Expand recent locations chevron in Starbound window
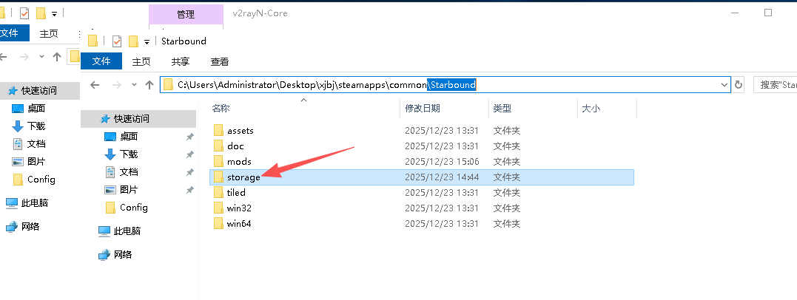Screen dimensions: 797x300 click(x=134, y=85)
